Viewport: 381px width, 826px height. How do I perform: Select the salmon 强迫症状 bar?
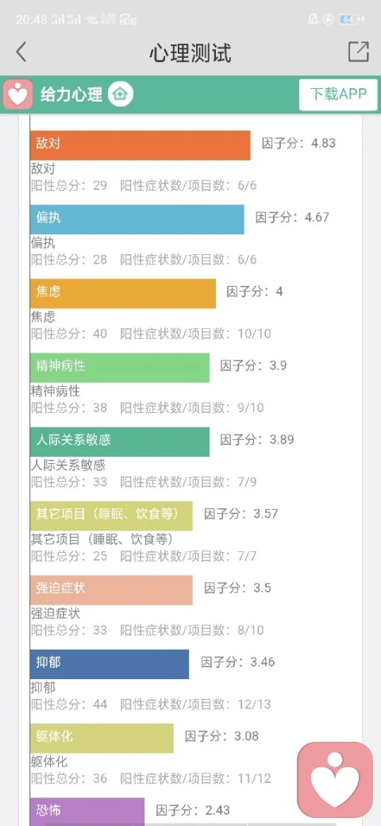(111, 590)
